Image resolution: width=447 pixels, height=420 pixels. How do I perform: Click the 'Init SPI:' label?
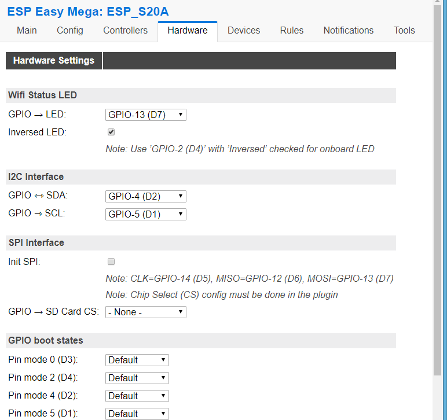click(24, 261)
